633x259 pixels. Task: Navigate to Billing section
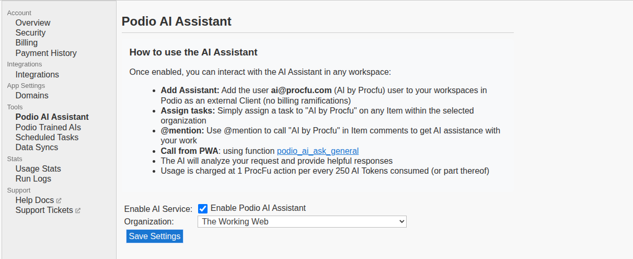pyautogui.click(x=27, y=43)
